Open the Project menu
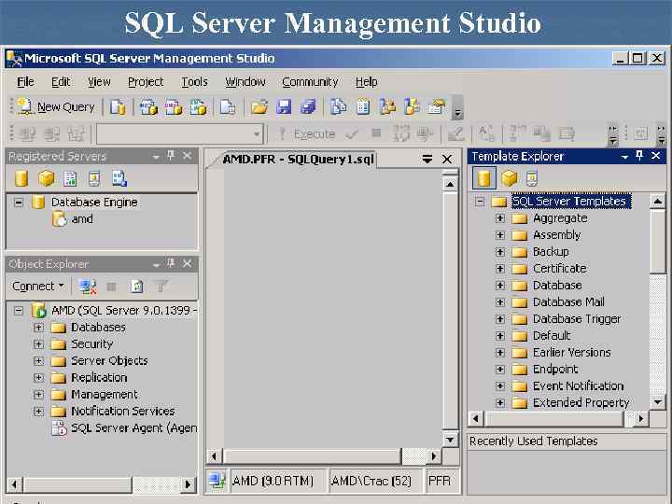The height and width of the screenshot is (504, 672). pos(146,82)
